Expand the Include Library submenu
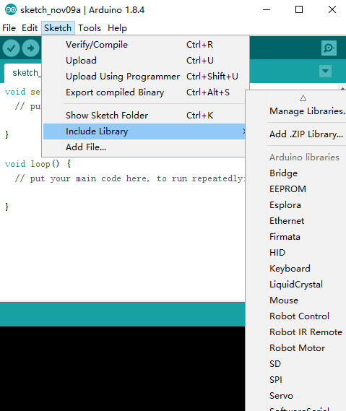Screen dimensions: 346x411 [x=144, y=131]
